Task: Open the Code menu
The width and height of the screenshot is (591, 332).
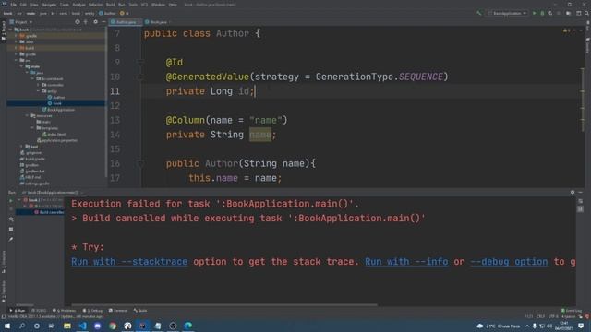Action: 65,5
